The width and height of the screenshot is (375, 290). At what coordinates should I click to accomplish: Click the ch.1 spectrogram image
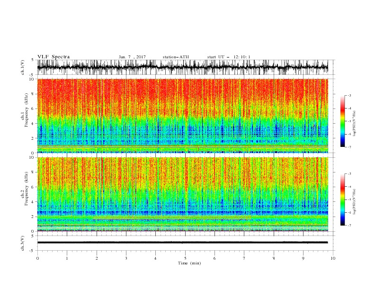coord(182,116)
